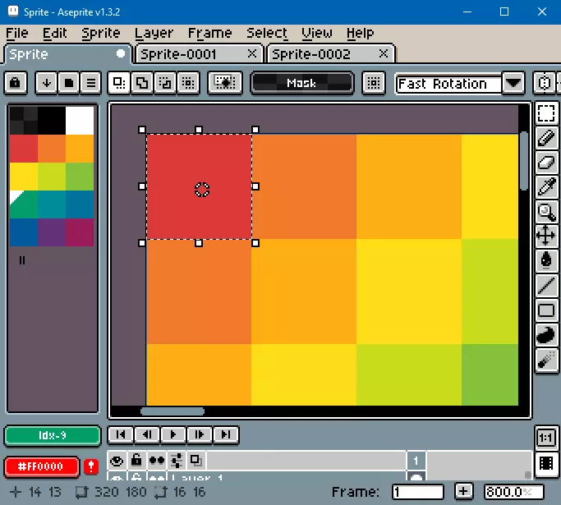Pick the white palette swatch
The image size is (561, 505).
click(80, 120)
